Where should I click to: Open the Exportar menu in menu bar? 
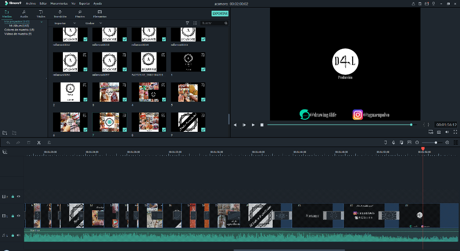(x=84, y=4)
